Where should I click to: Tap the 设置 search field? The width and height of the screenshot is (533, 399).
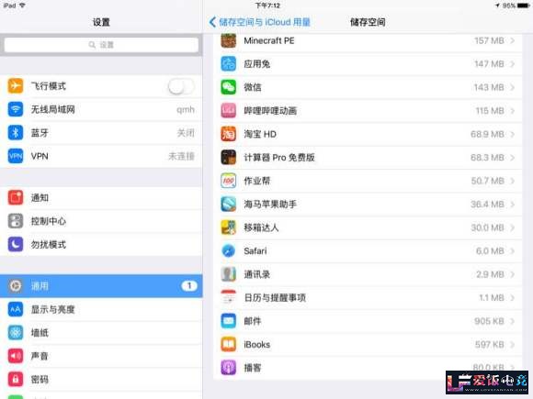point(101,45)
